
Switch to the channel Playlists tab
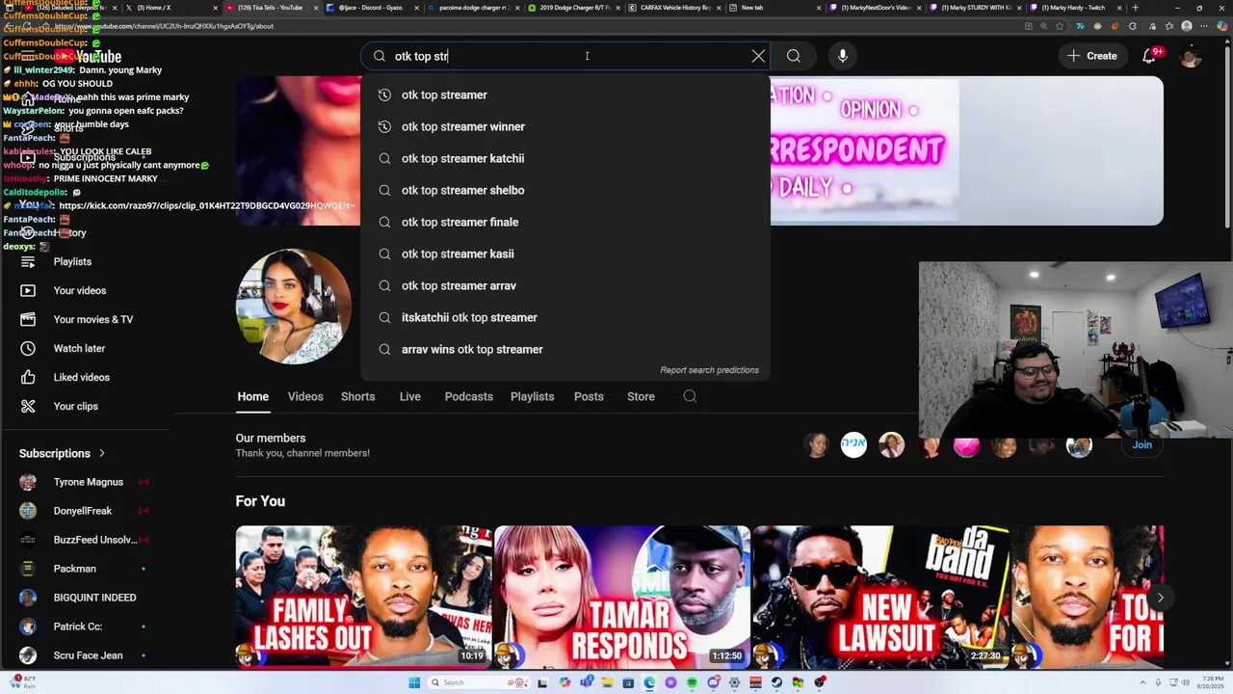(532, 396)
